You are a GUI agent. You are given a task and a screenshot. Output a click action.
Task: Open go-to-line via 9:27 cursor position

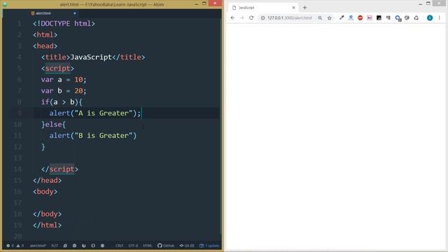click(x=55, y=246)
